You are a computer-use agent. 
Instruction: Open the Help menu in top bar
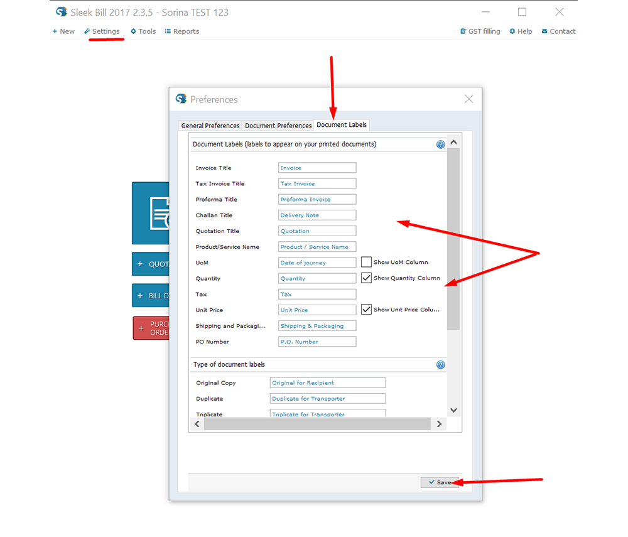[521, 31]
